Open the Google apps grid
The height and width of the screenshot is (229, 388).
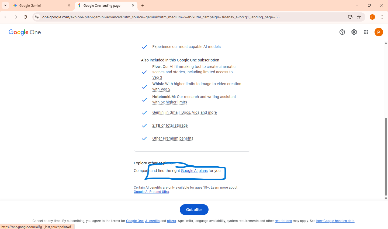(x=366, y=32)
